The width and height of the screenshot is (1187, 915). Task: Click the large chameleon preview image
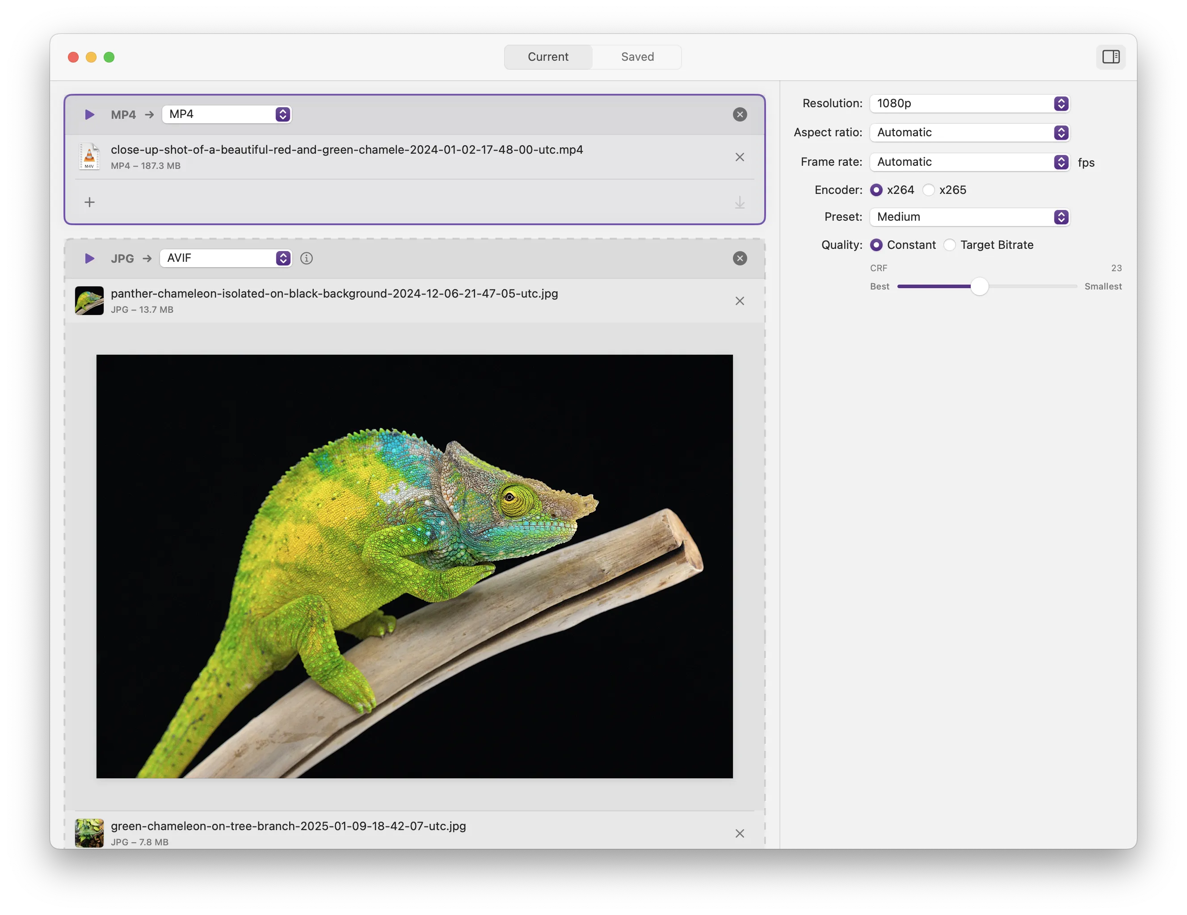tap(414, 566)
